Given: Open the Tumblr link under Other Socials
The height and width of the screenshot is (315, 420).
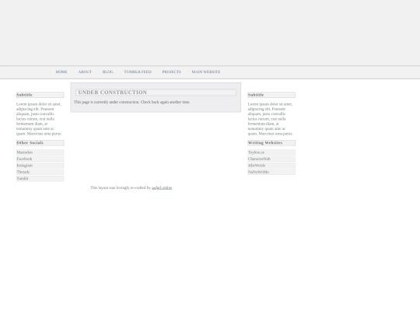Looking at the screenshot, I should click(x=40, y=179).
